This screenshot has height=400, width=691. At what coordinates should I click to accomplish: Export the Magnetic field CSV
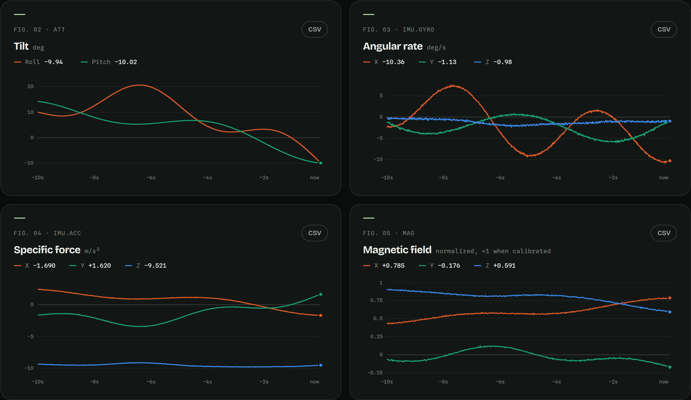pos(663,233)
